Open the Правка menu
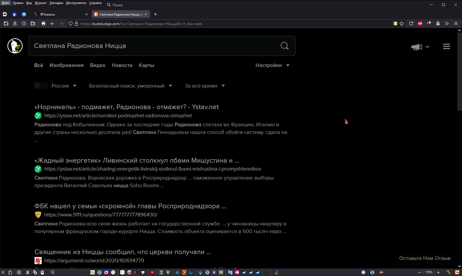This screenshot has width=462, height=276. [18, 3]
